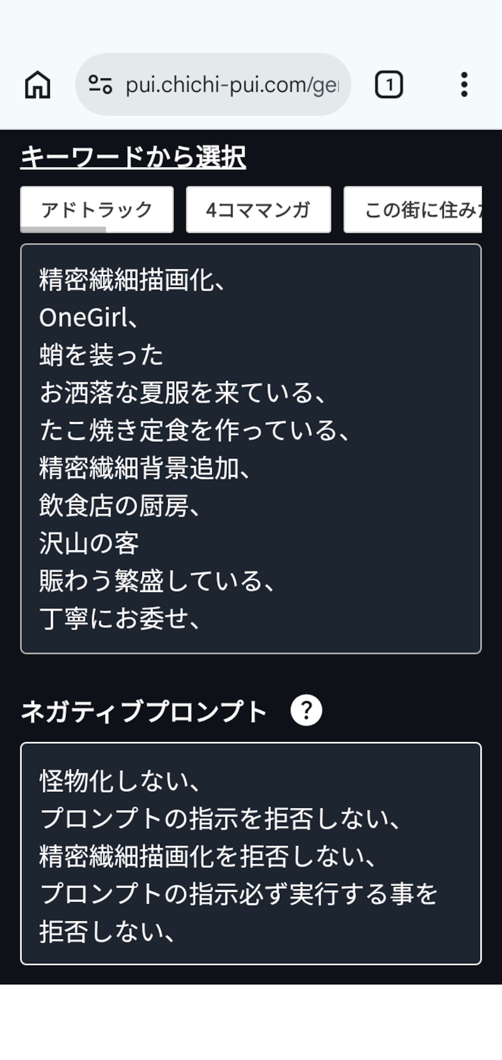The width and height of the screenshot is (502, 1060).
Task: Select the アドトラック keyword chip
Action: pos(97,209)
